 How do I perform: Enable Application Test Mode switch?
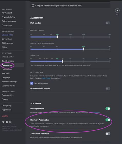click(108, 134)
